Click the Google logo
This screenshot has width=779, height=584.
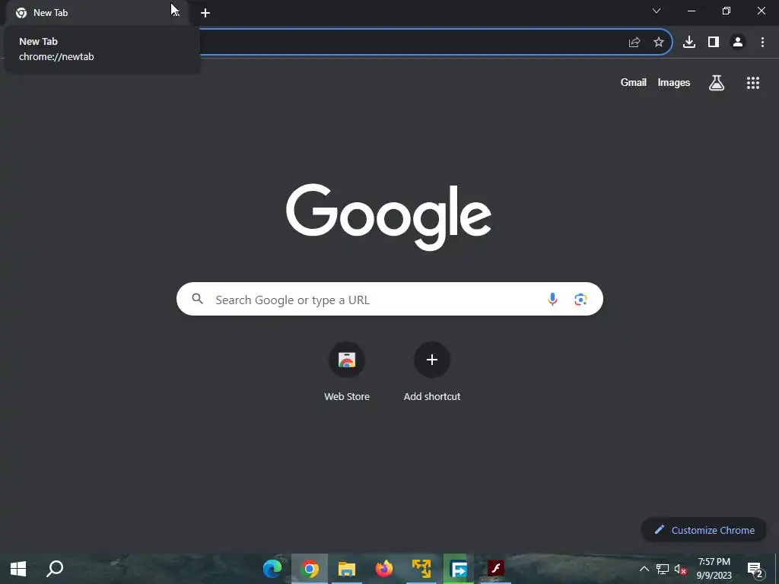pyautogui.click(x=389, y=217)
